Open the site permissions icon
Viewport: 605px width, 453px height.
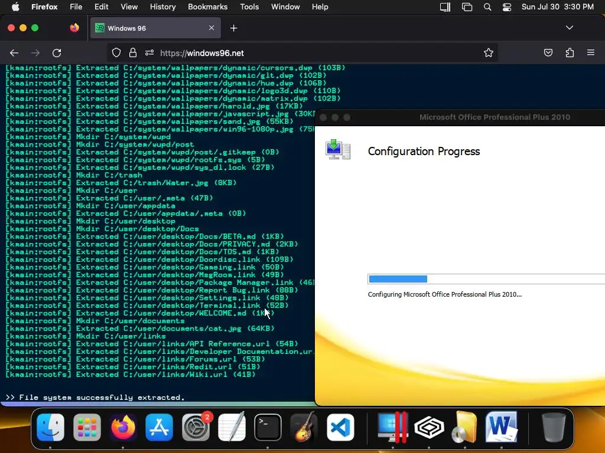(149, 52)
